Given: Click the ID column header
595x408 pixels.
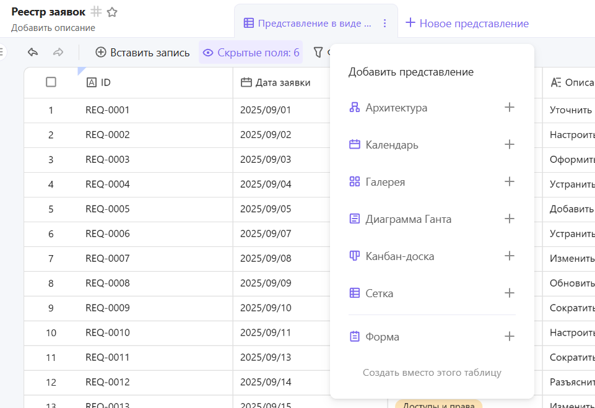Looking at the screenshot, I should [x=155, y=82].
